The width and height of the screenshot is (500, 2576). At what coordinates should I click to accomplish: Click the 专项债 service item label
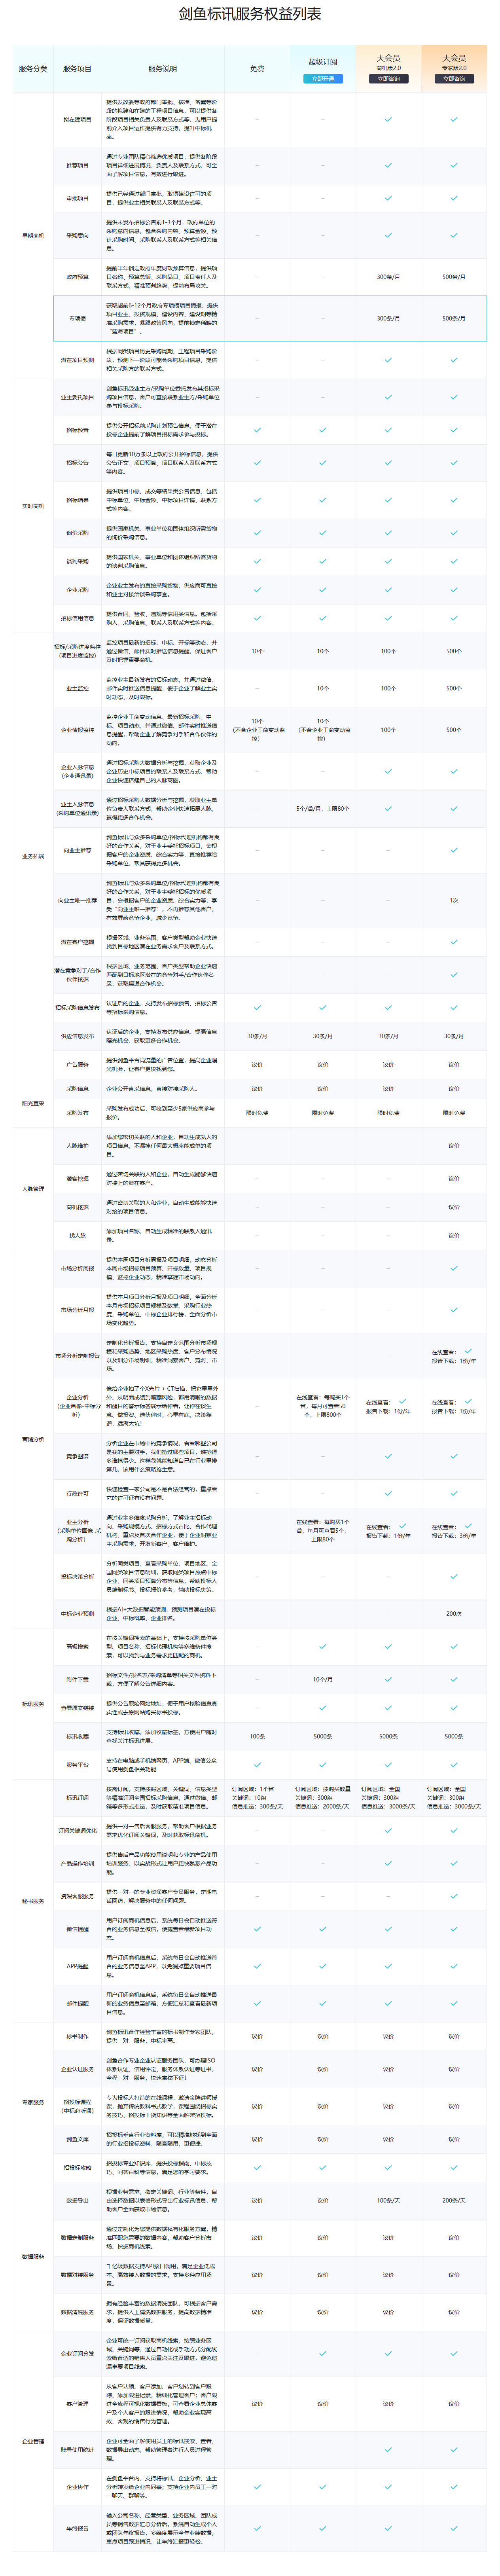pyautogui.click(x=77, y=319)
